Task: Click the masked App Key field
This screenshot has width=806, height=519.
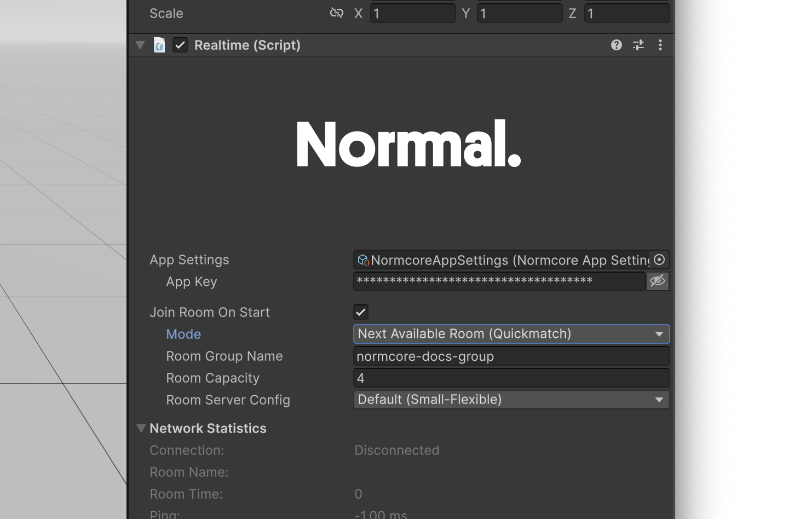Action: [x=498, y=281]
